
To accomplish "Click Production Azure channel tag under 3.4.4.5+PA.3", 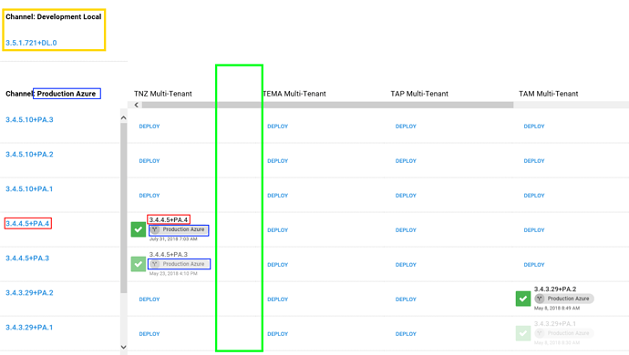I will pos(179,264).
